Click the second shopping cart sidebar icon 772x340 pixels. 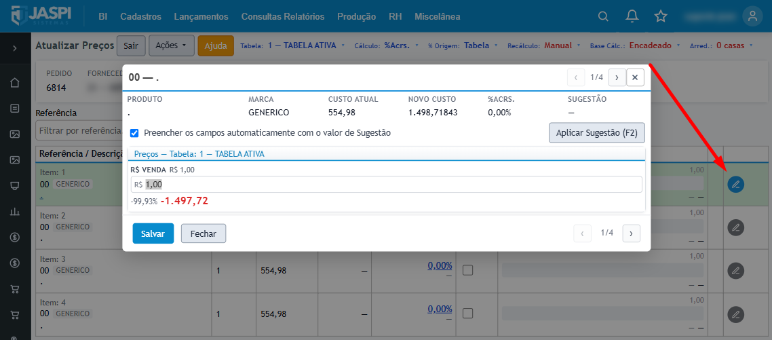15,314
